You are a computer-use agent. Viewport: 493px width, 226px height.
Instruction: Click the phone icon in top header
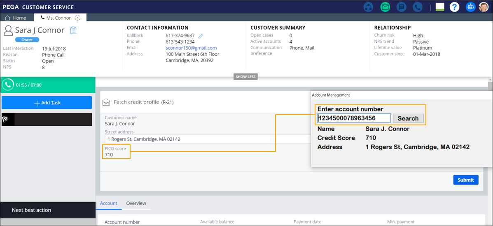417,7
